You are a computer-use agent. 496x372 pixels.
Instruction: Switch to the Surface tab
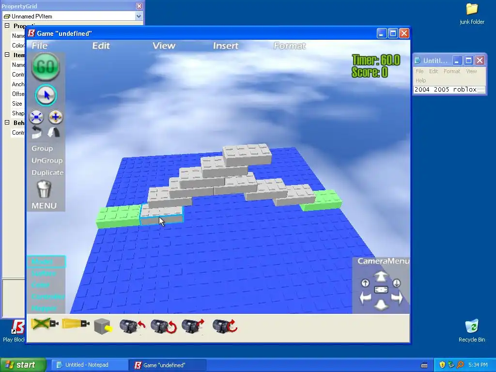coord(44,273)
